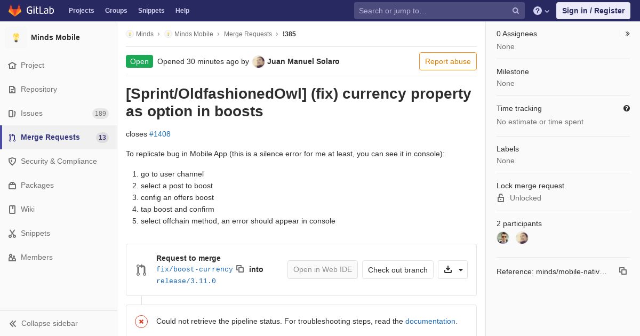Click the search magnifier icon
Screen dimensions: 640x336
tap(516, 11)
